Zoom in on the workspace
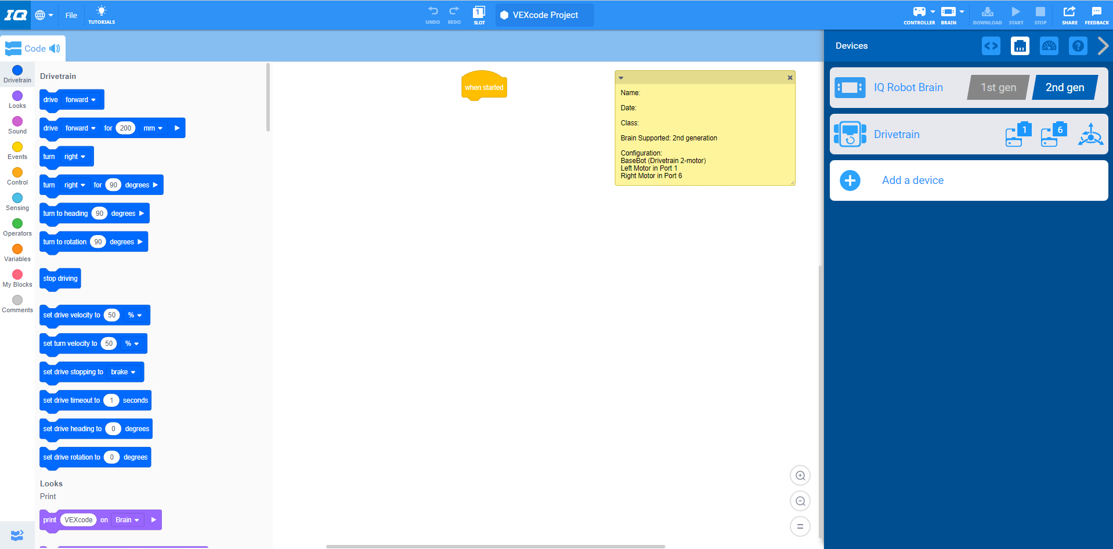Image resolution: width=1113 pixels, height=549 pixels. (800, 476)
